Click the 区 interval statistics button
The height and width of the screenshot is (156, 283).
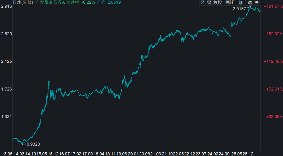click(x=203, y=3)
